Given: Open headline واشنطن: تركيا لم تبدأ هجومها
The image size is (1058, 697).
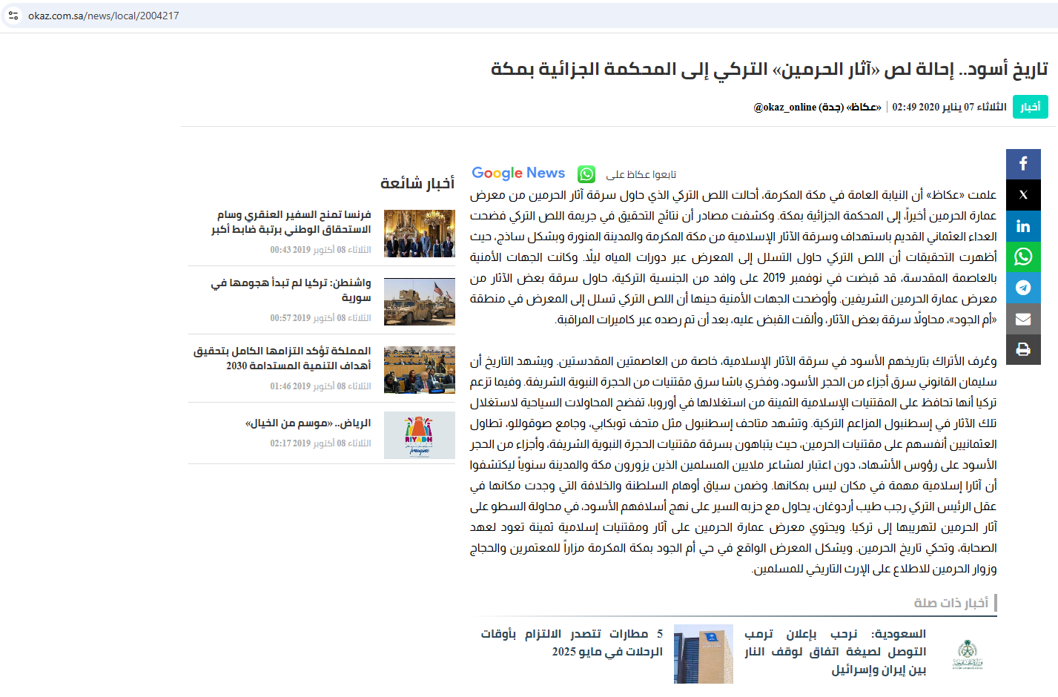Looking at the screenshot, I should (x=291, y=290).
